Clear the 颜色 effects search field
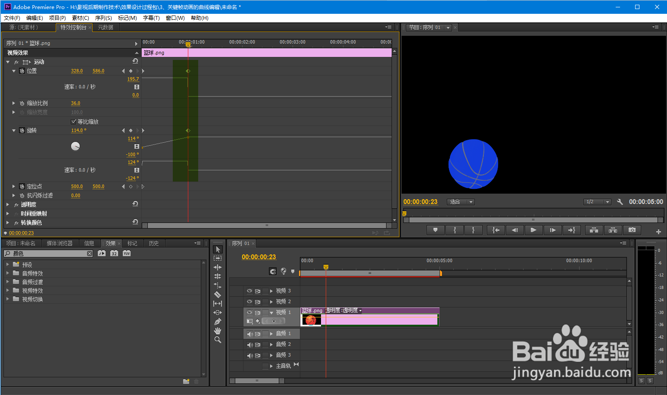The width and height of the screenshot is (667, 395). [x=90, y=254]
